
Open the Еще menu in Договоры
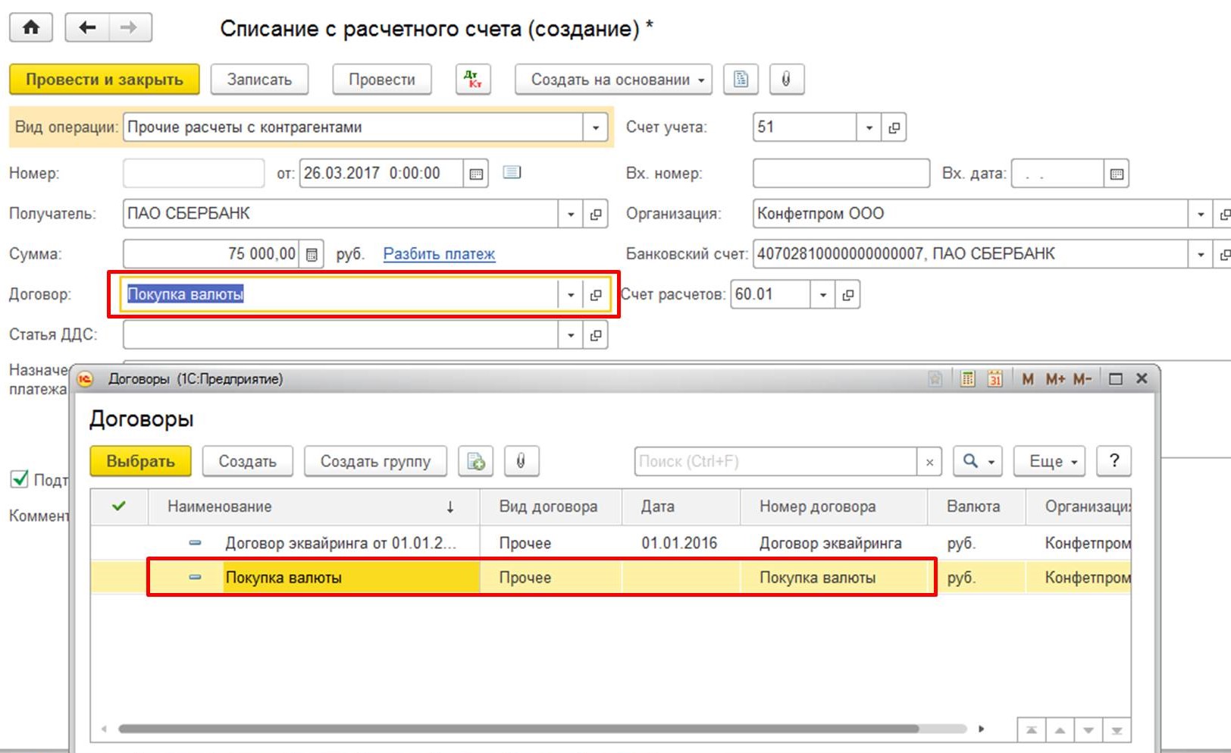point(1049,461)
